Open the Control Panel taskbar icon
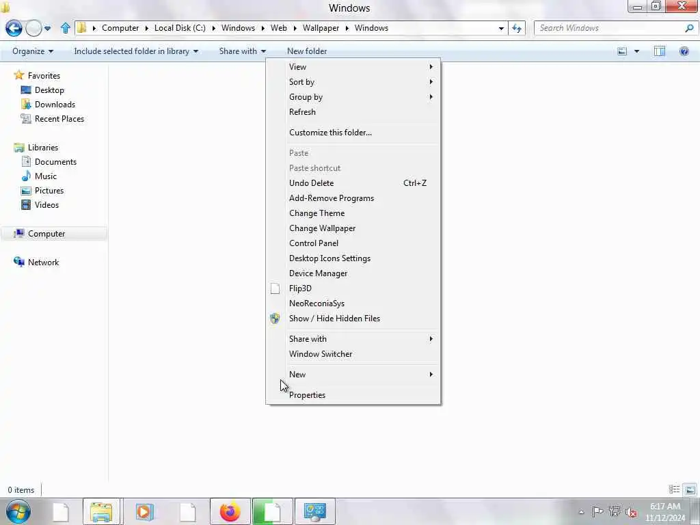The height and width of the screenshot is (525, 700). click(x=314, y=511)
